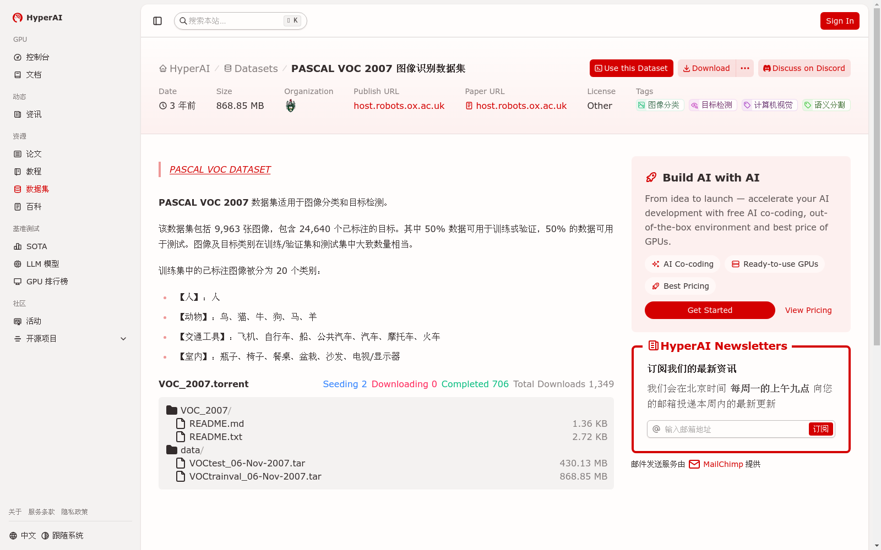Click Discuss on Discord button
The image size is (881, 550).
(x=804, y=68)
